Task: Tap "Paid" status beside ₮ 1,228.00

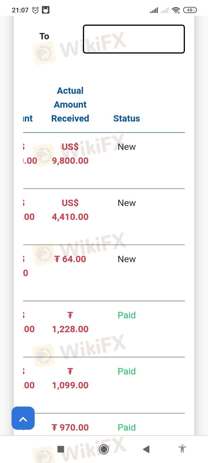Action: 127,315
